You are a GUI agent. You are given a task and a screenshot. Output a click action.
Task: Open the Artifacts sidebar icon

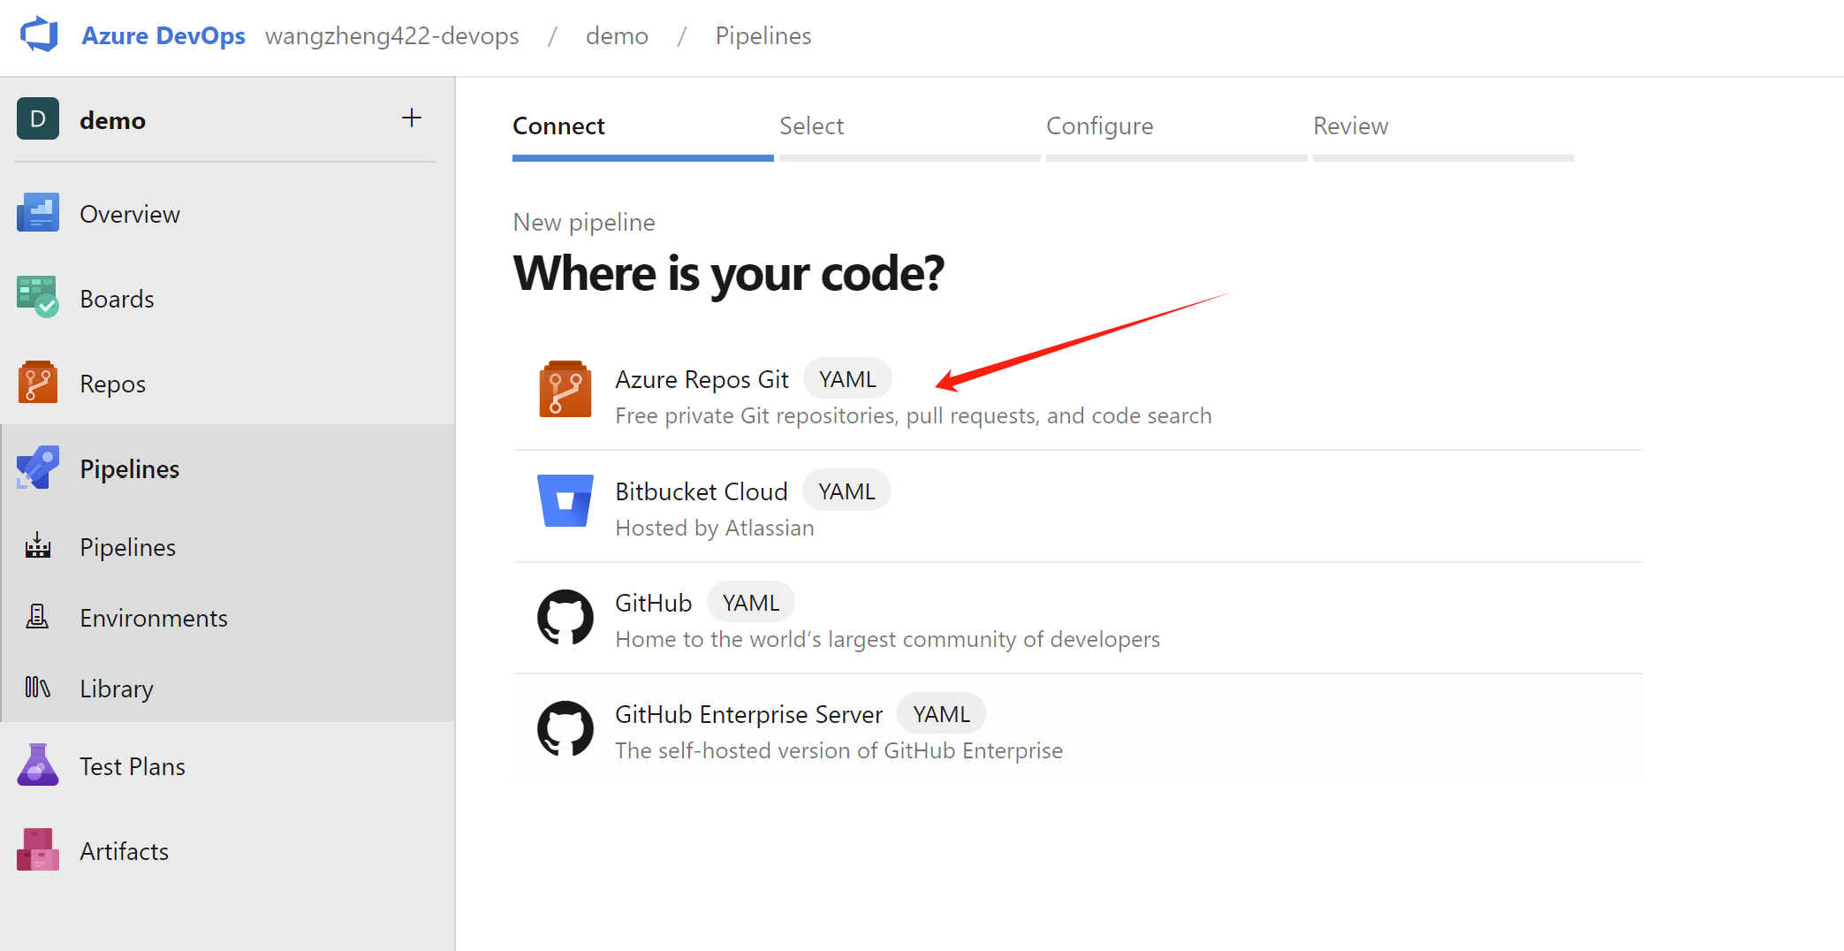[x=38, y=850]
